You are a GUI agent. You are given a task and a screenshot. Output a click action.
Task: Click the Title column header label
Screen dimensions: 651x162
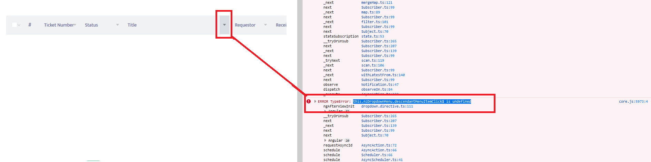coord(132,25)
